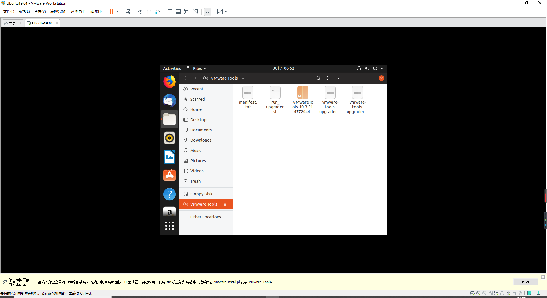Click the volume icon in Ubuntu top bar
547x298 pixels.
(x=367, y=68)
